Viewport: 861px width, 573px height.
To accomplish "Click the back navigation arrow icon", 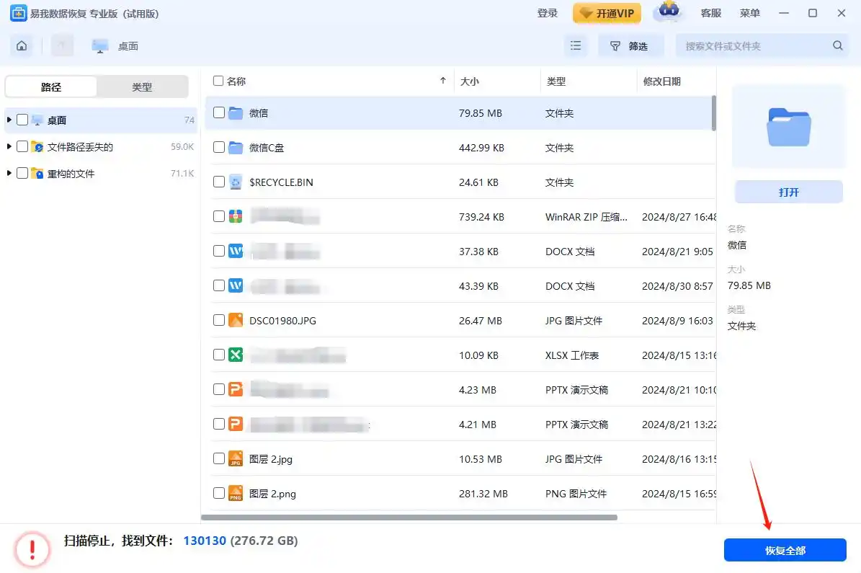I will (62, 45).
